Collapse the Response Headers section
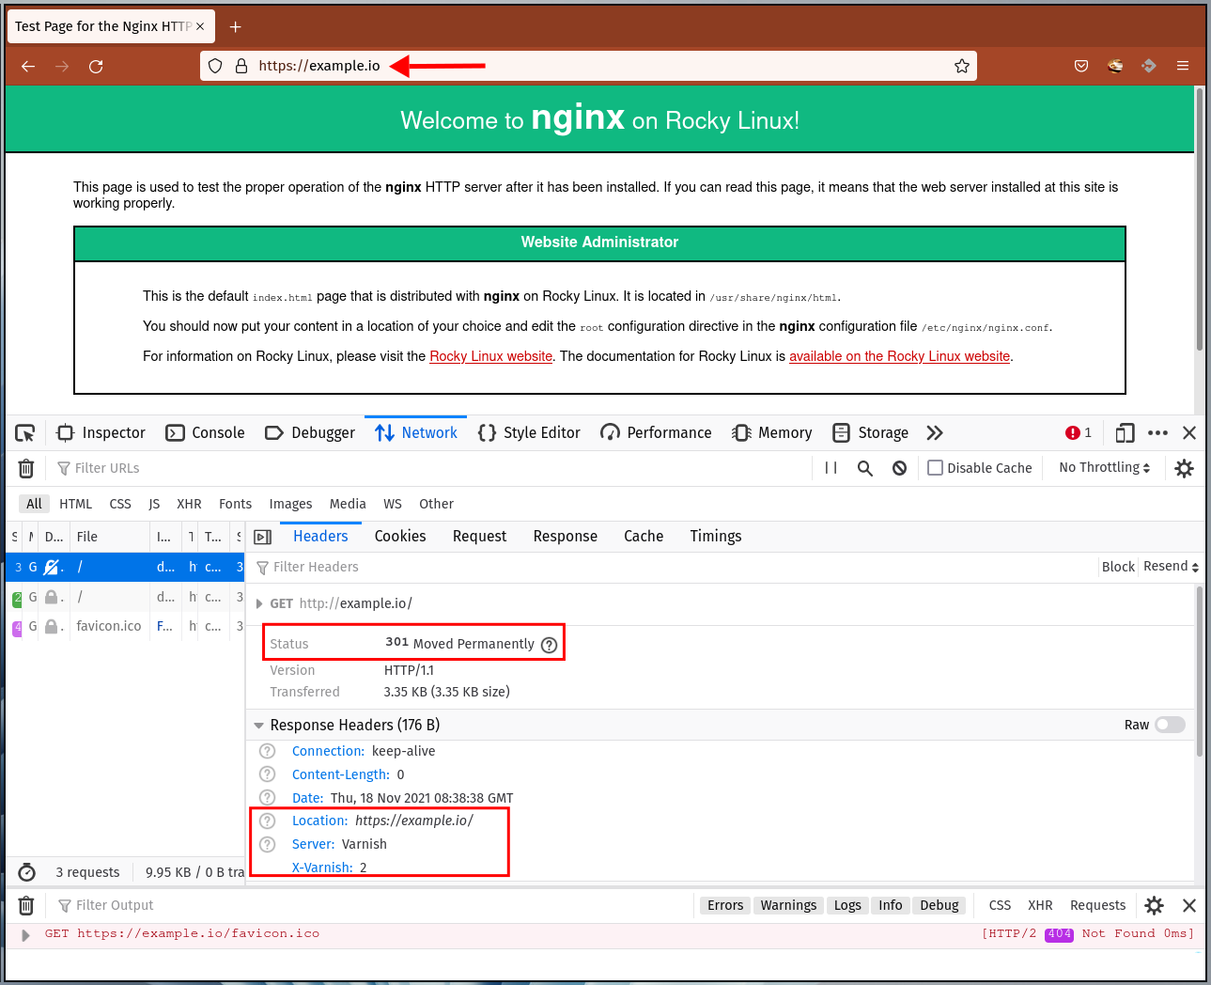 click(258, 726)
